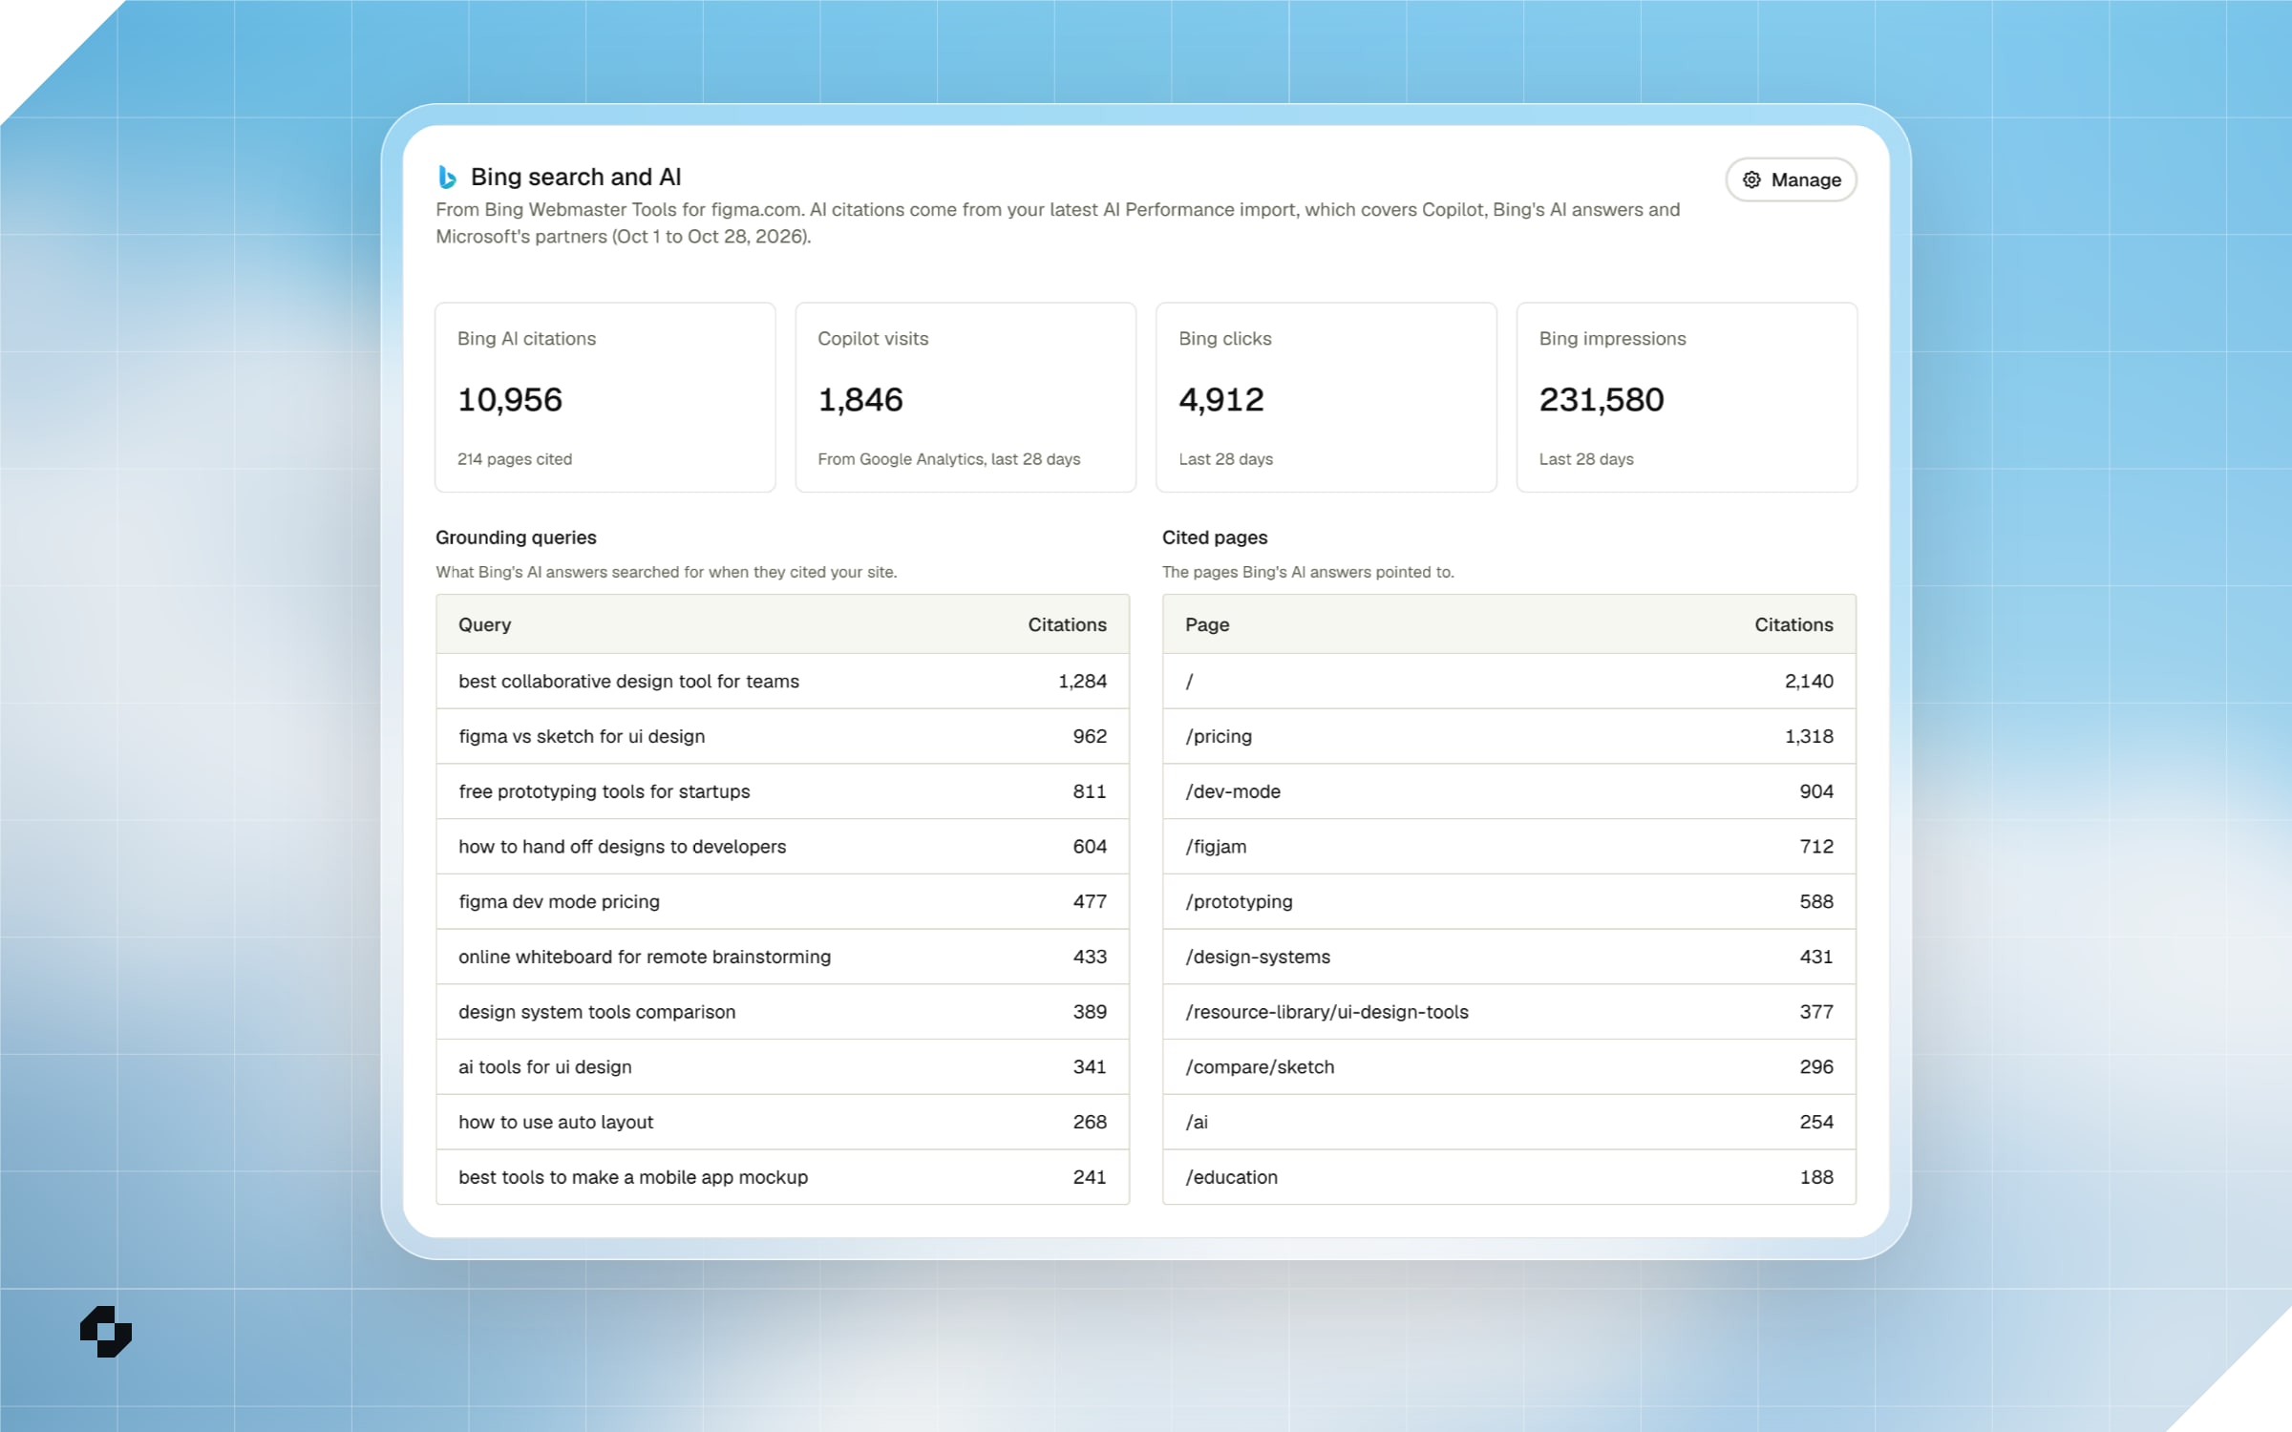Select the Bing impressions card
The height and width of the screenshot is (1432, 2292).
[x=1687, y=397]
